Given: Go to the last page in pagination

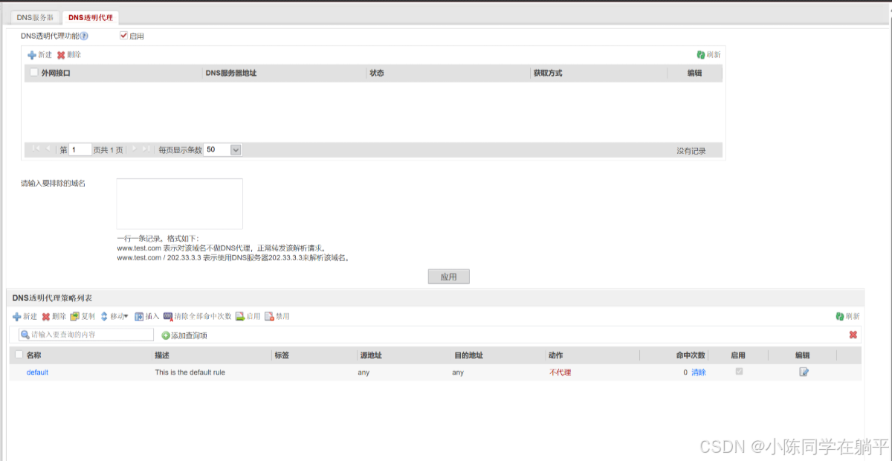Looking at the screenshot, I should [146, 149].
